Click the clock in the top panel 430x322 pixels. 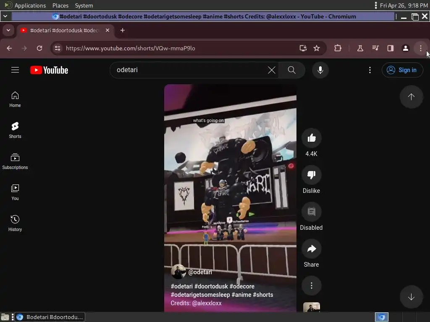coord(404,5)
